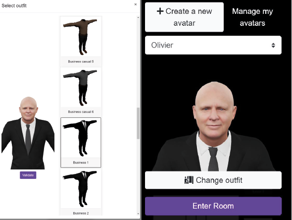Close the Select outfit dialog
This screenshot has height=220, width=292.
(x=136, y=4)
